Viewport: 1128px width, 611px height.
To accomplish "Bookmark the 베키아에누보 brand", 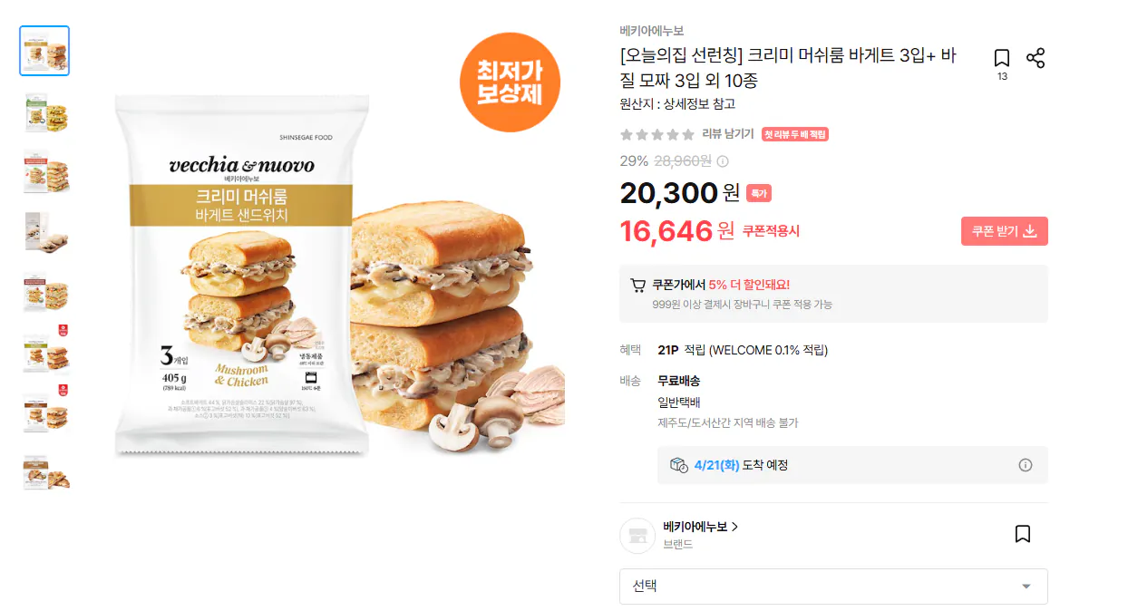I will click(x=1023, y=534).
